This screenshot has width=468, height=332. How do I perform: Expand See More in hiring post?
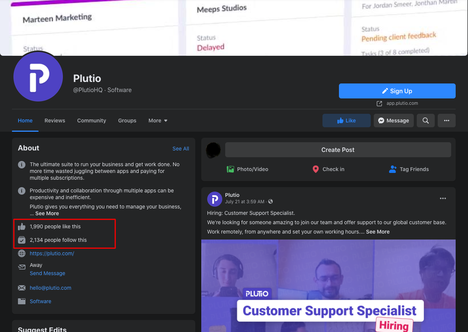click(378, 232)
